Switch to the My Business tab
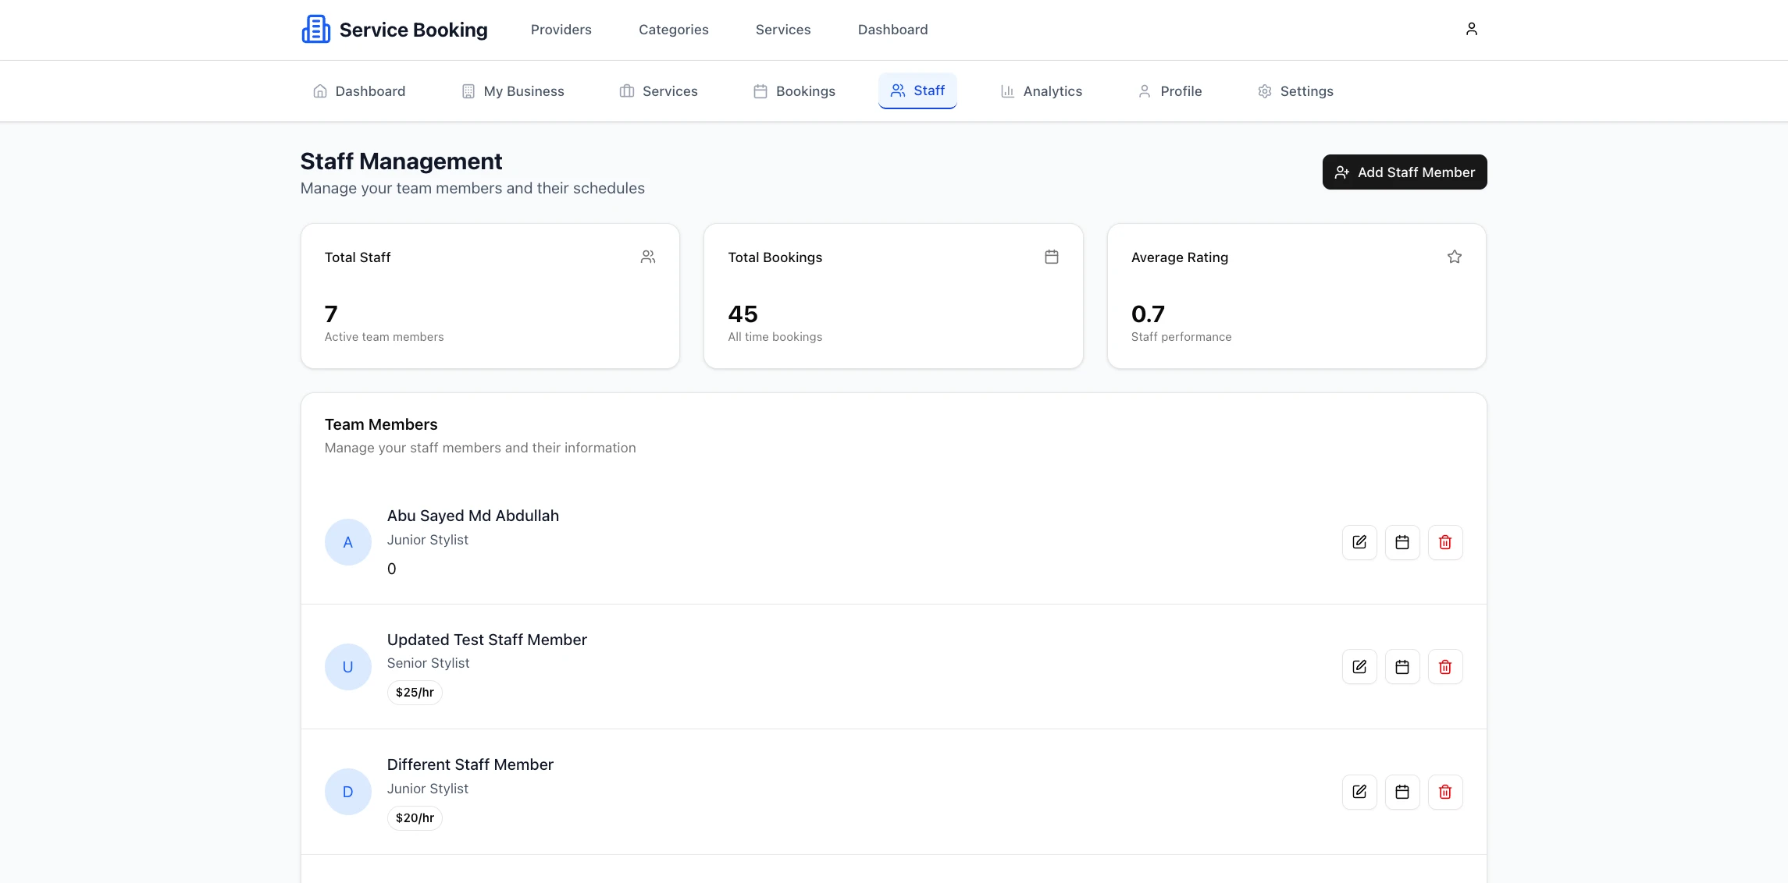Image resolution: width=1788 pixels, height=883 pixels. [512, 90]
